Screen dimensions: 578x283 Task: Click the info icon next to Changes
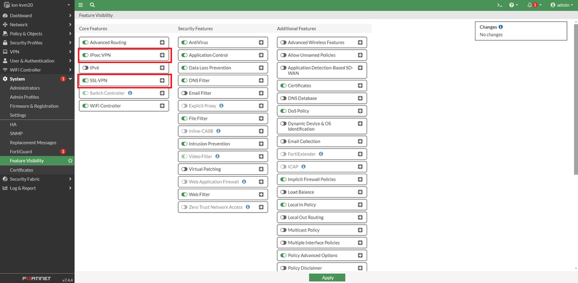point(500,27)
